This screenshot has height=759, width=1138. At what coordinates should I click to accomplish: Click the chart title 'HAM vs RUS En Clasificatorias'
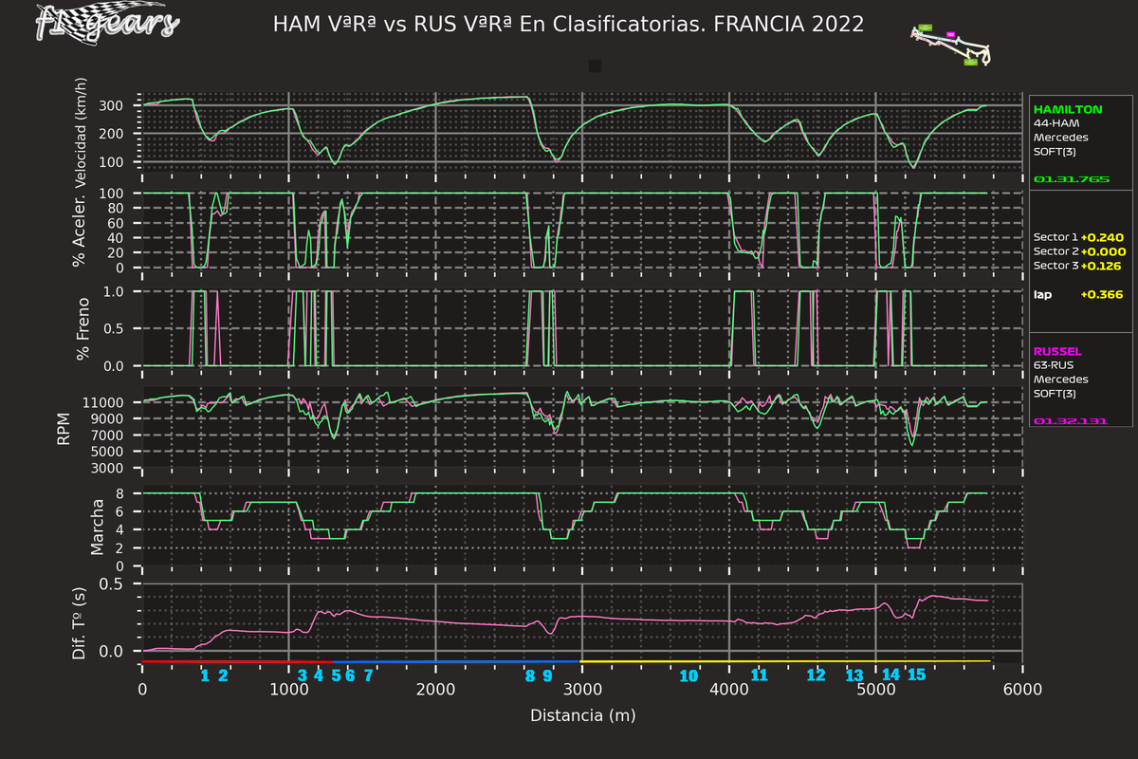[568, 25]
